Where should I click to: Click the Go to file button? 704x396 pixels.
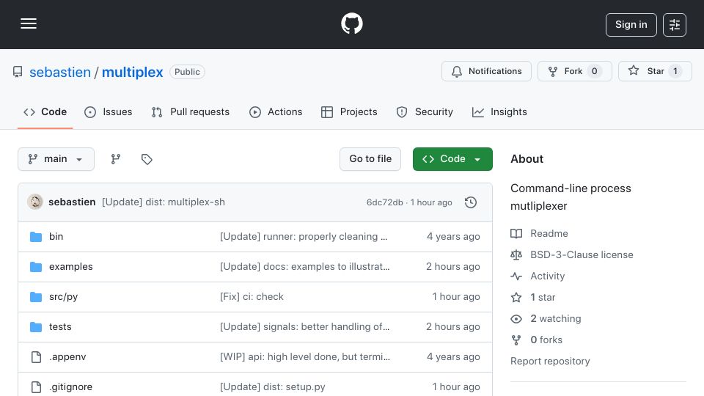point(370,159)
